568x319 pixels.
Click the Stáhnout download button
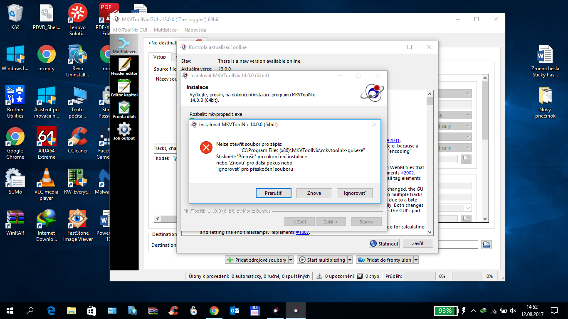tap(384, 243)
